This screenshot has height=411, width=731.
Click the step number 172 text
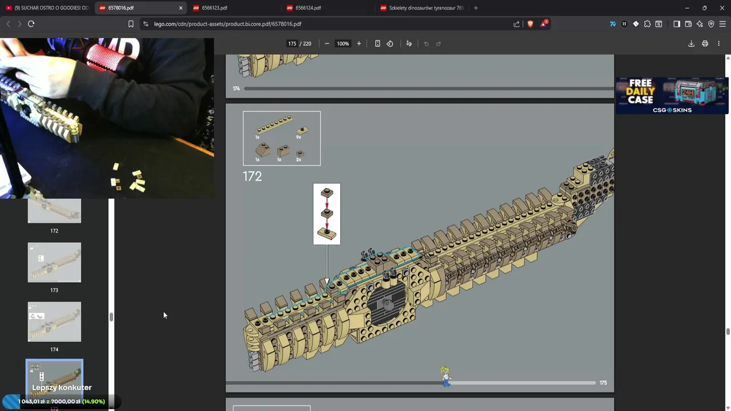(x=252, y=176)
